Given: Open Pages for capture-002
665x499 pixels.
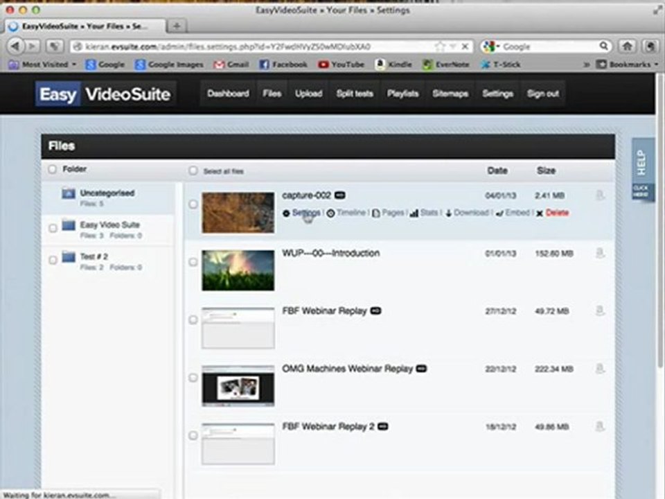Looking at the screenshot, I should (x=388, y=213).
